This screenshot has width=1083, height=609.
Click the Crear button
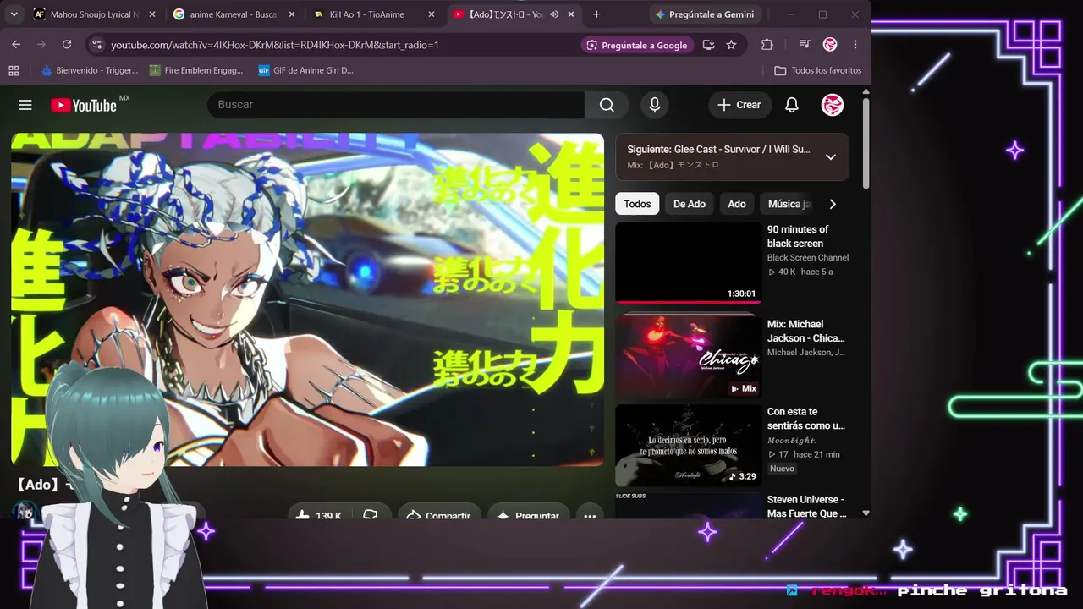(x=739, y=105)
